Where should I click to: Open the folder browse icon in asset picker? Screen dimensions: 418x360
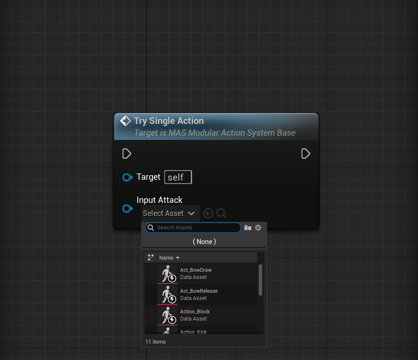[247, 227]
